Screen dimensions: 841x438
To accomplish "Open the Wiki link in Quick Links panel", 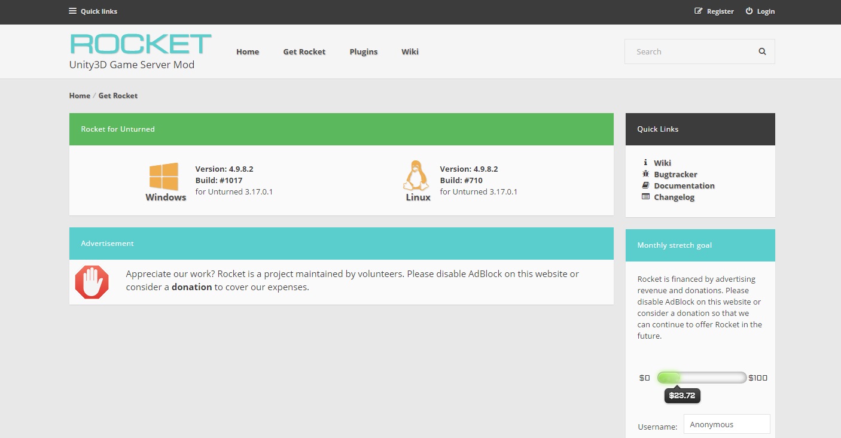I will pyautogui.click(x=662, y=163).
